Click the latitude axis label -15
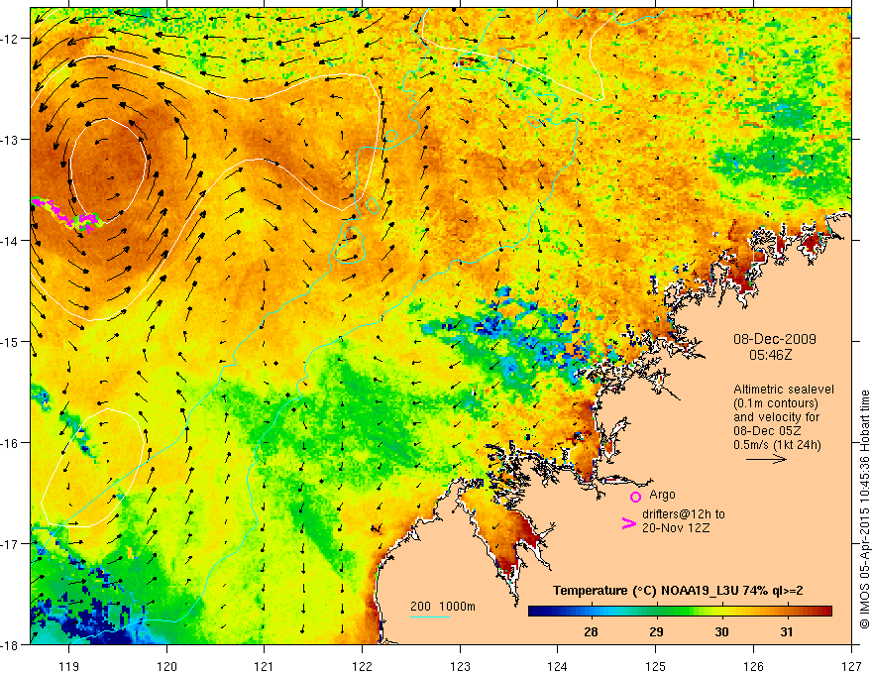 pos(10,342)
